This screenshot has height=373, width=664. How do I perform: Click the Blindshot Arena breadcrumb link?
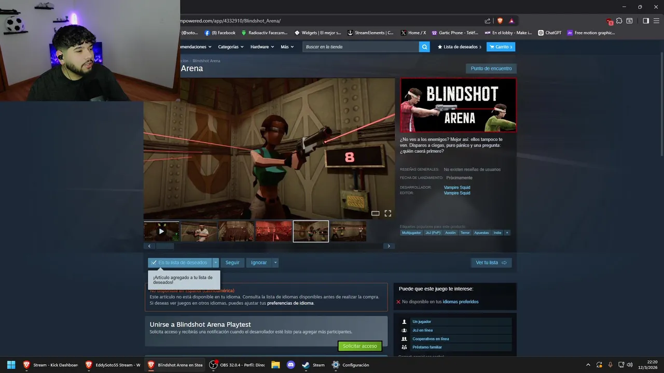pos(206,61)
